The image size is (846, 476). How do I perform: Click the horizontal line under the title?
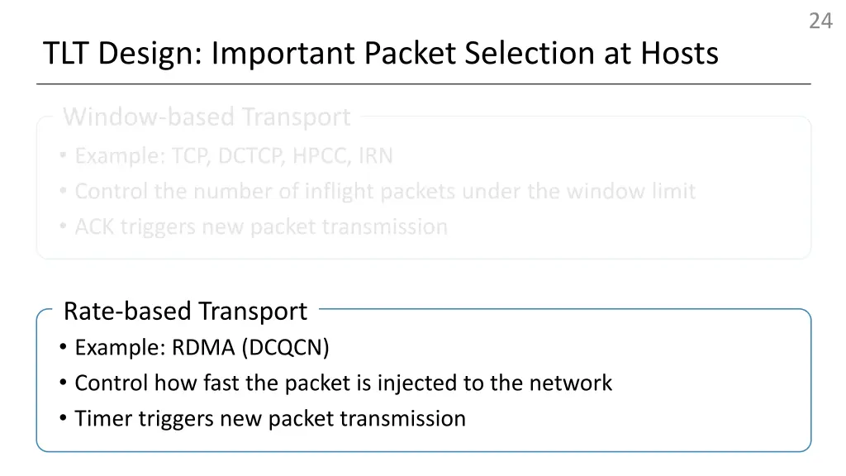point(424,84)
